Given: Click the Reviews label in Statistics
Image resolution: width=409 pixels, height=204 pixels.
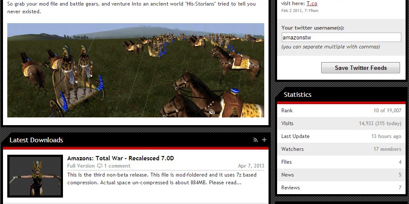Looking at the screenshot, I should tap(290, 188).
